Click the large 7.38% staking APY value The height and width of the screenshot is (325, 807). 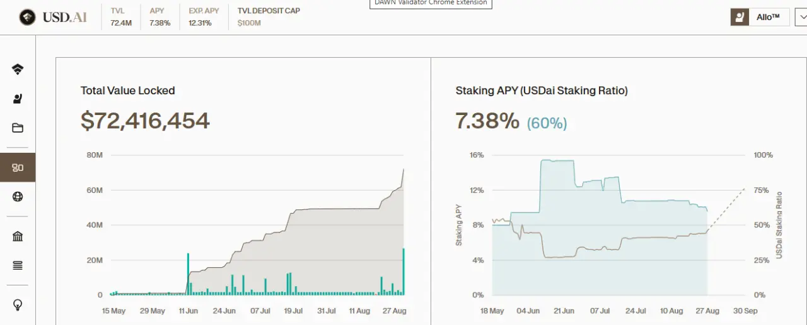[487, 121]
